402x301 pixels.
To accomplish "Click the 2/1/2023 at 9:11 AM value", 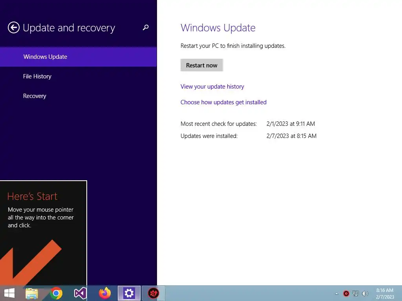I will [x=291, y=124].
